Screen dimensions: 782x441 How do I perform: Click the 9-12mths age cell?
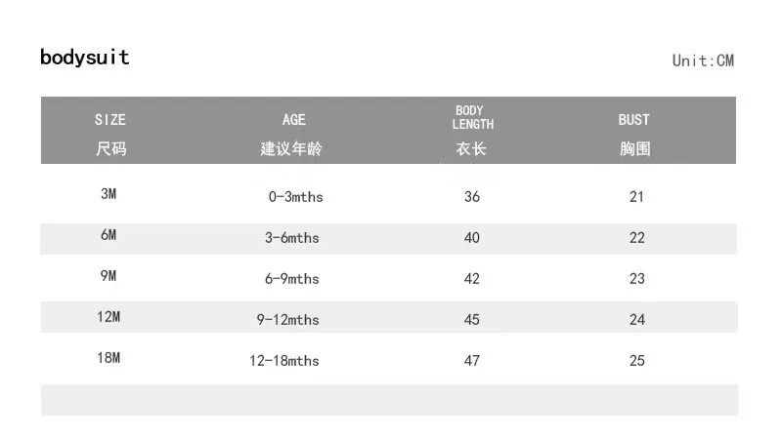[287, 320]
